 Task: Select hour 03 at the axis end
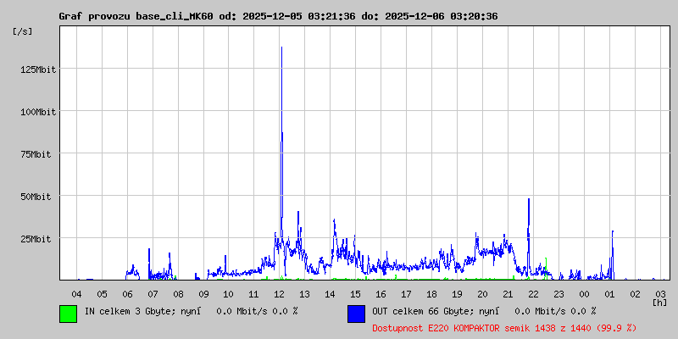pyautogui.click(x=660, y=293)
